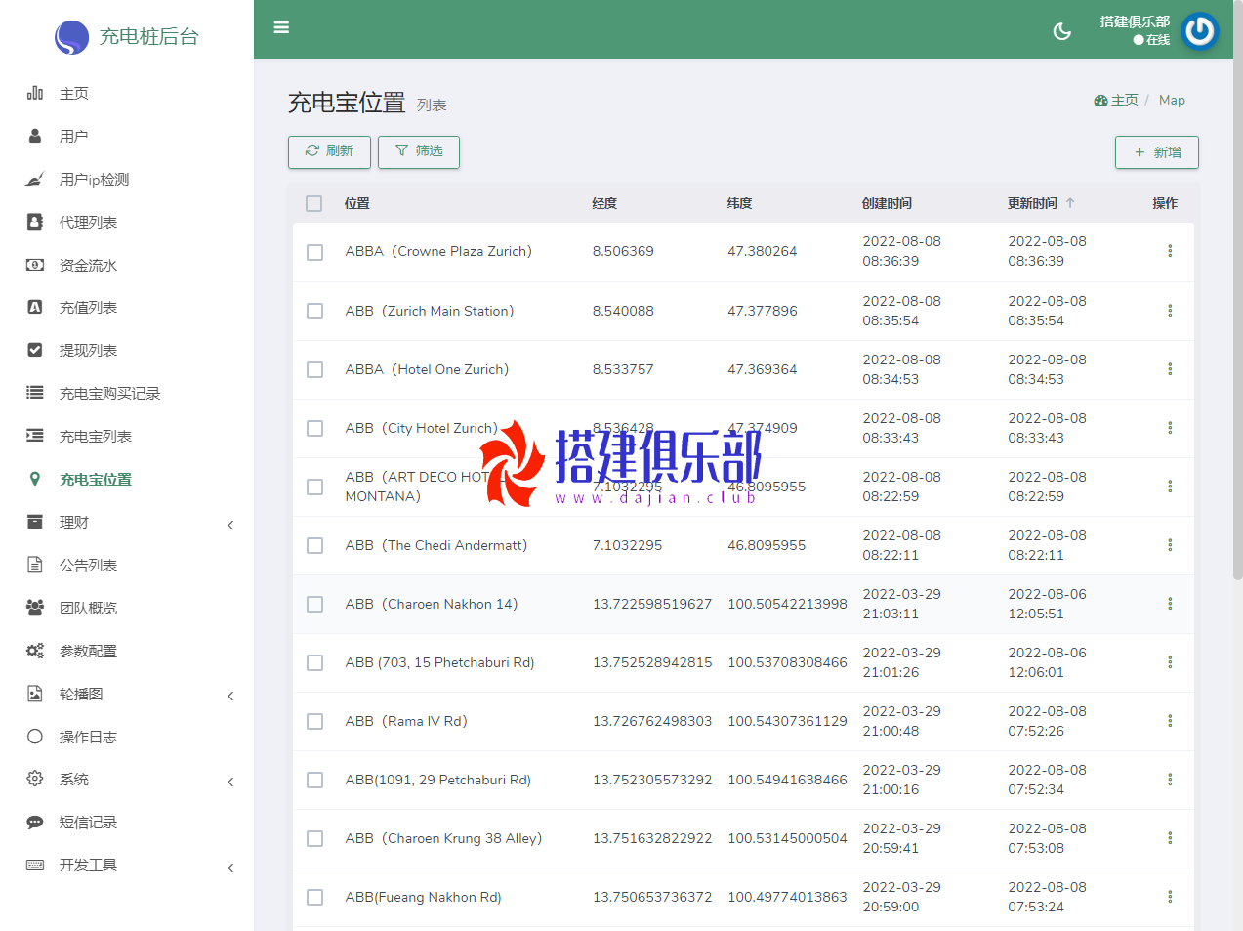The width and height of the screenshot is (1243, 931).
Task: Click the 筛选 filter button
Action: coord(419,151)
